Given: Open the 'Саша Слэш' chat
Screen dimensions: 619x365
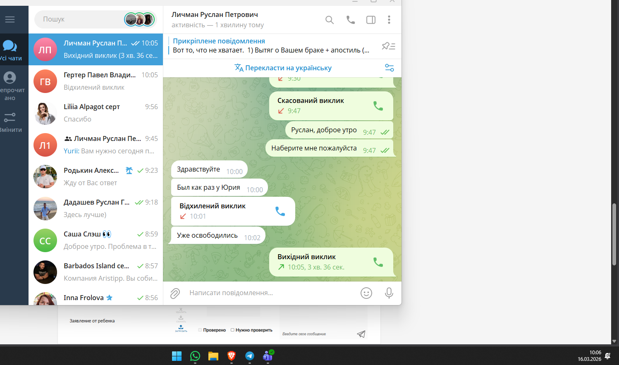Looking at the screenshot, I should [x=96, y=240].
